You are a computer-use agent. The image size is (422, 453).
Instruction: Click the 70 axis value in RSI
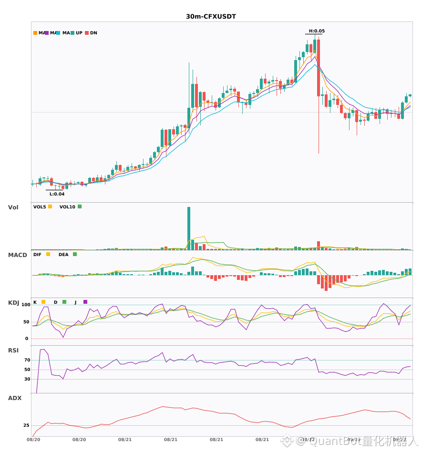coord(27,360)
